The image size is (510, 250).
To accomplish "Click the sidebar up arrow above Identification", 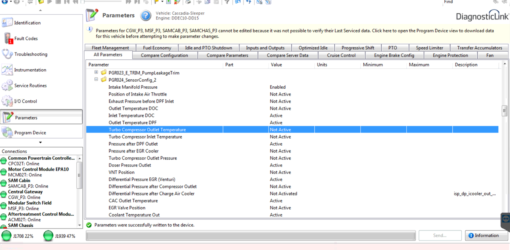I will click(x=41, y=10).
